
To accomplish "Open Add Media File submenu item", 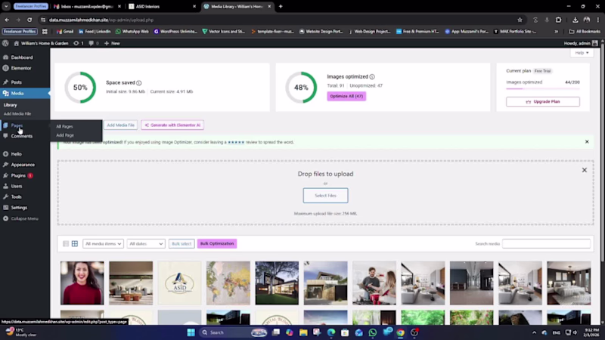I will (17, 114).
